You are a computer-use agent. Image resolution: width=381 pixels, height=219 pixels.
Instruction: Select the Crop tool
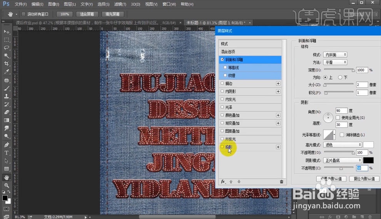(x=6, y=64)
